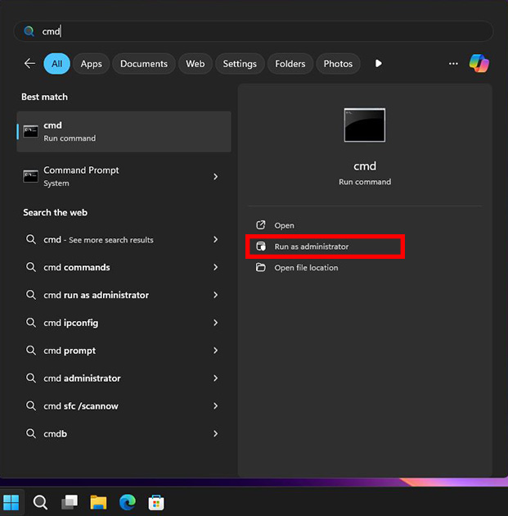Screen dimensions: 508x516
Task: Click the Open icon in the actions list
Action: point(261,225)
